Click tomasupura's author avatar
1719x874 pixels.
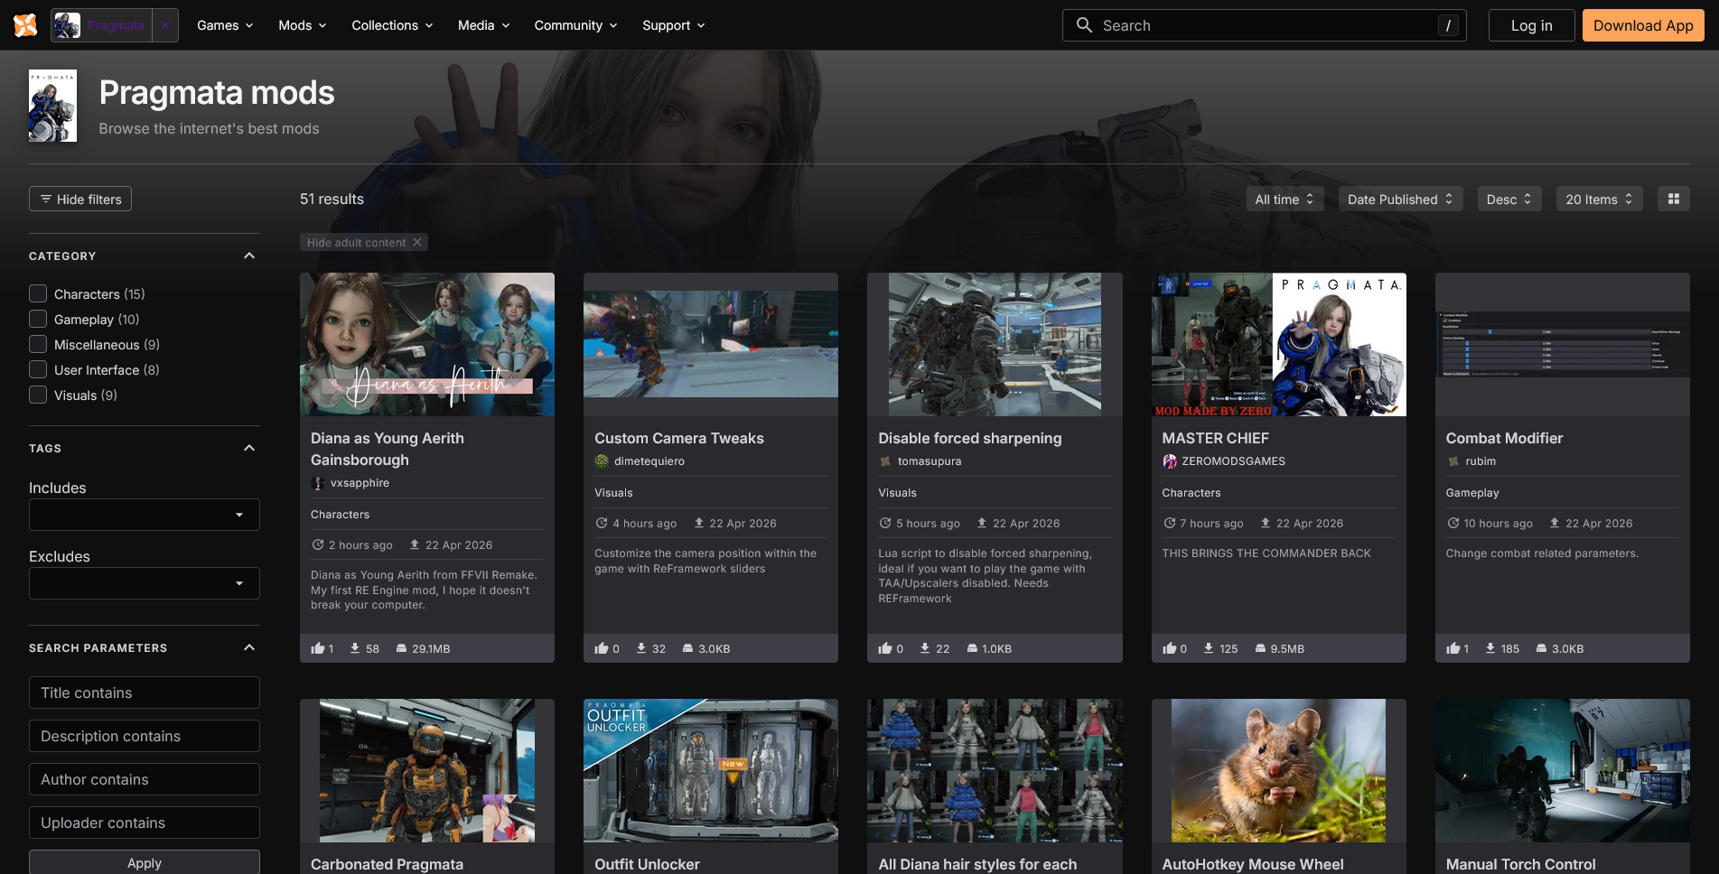(885, 461)
